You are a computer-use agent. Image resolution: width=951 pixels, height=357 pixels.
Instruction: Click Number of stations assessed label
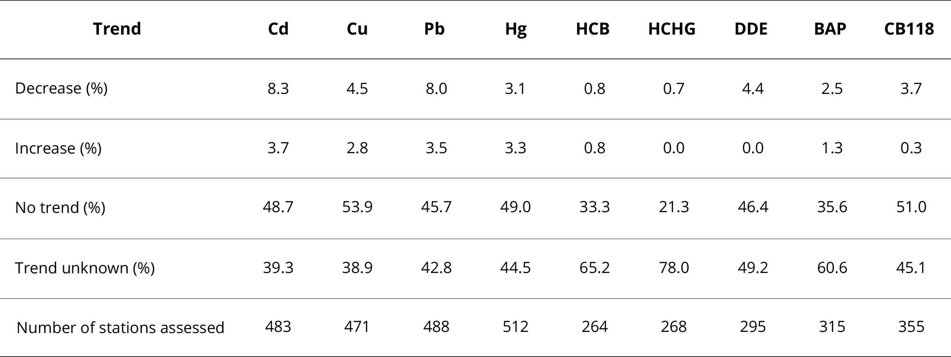[x=120, y=327]
